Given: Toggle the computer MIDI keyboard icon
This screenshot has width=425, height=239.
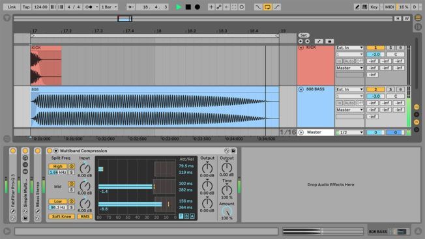Looking at the screenshot, I should (x=365, y=7).
